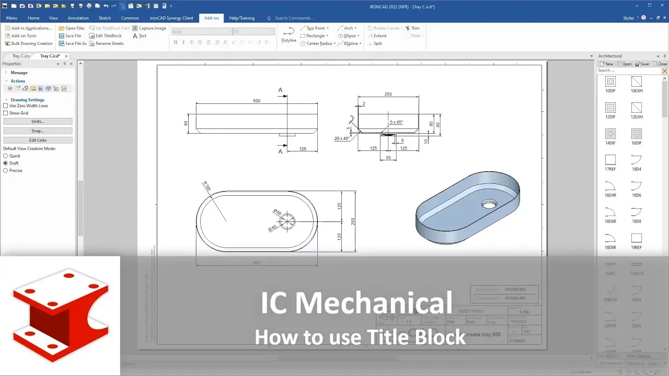Select Draft view creation mode
The height and width of the screenshot is (376, 669).
pyautogui.click(x=6, y=163)
